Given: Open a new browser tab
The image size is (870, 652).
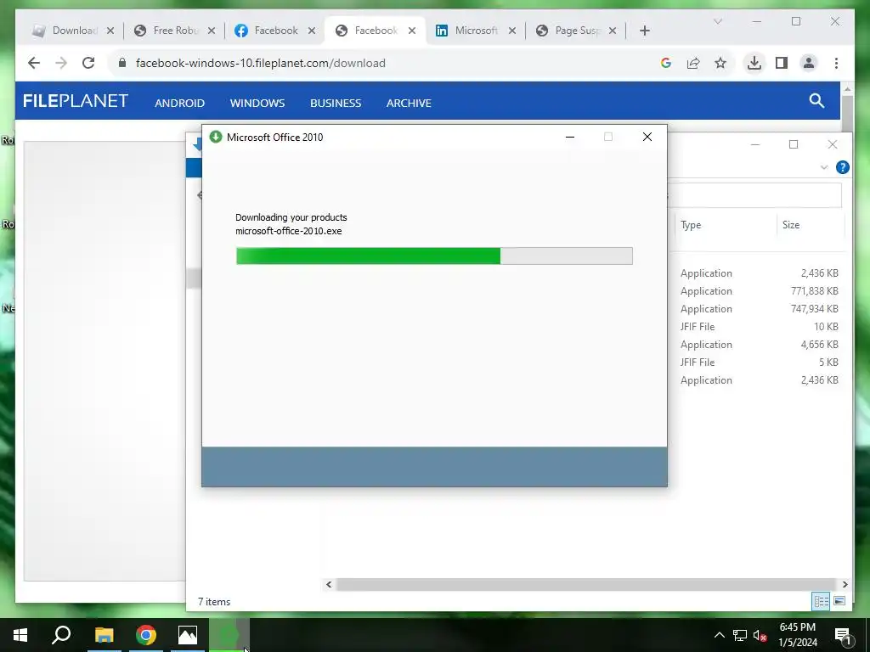Looking at the screenshot, I should click(644, 31).
